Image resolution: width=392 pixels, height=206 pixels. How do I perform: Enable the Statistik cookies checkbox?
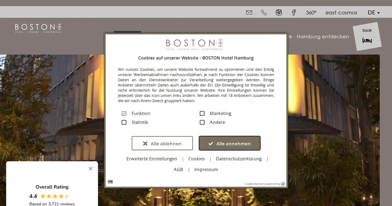pos(124,122)
